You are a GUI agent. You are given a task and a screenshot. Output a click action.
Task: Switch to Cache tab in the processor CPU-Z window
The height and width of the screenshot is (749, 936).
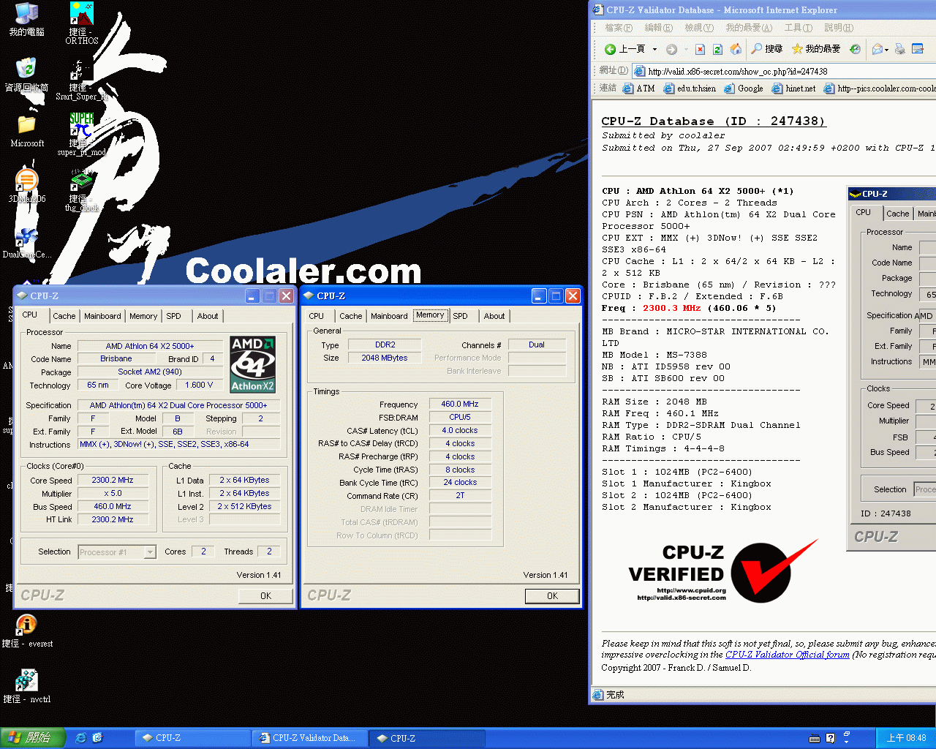(64, 316)
